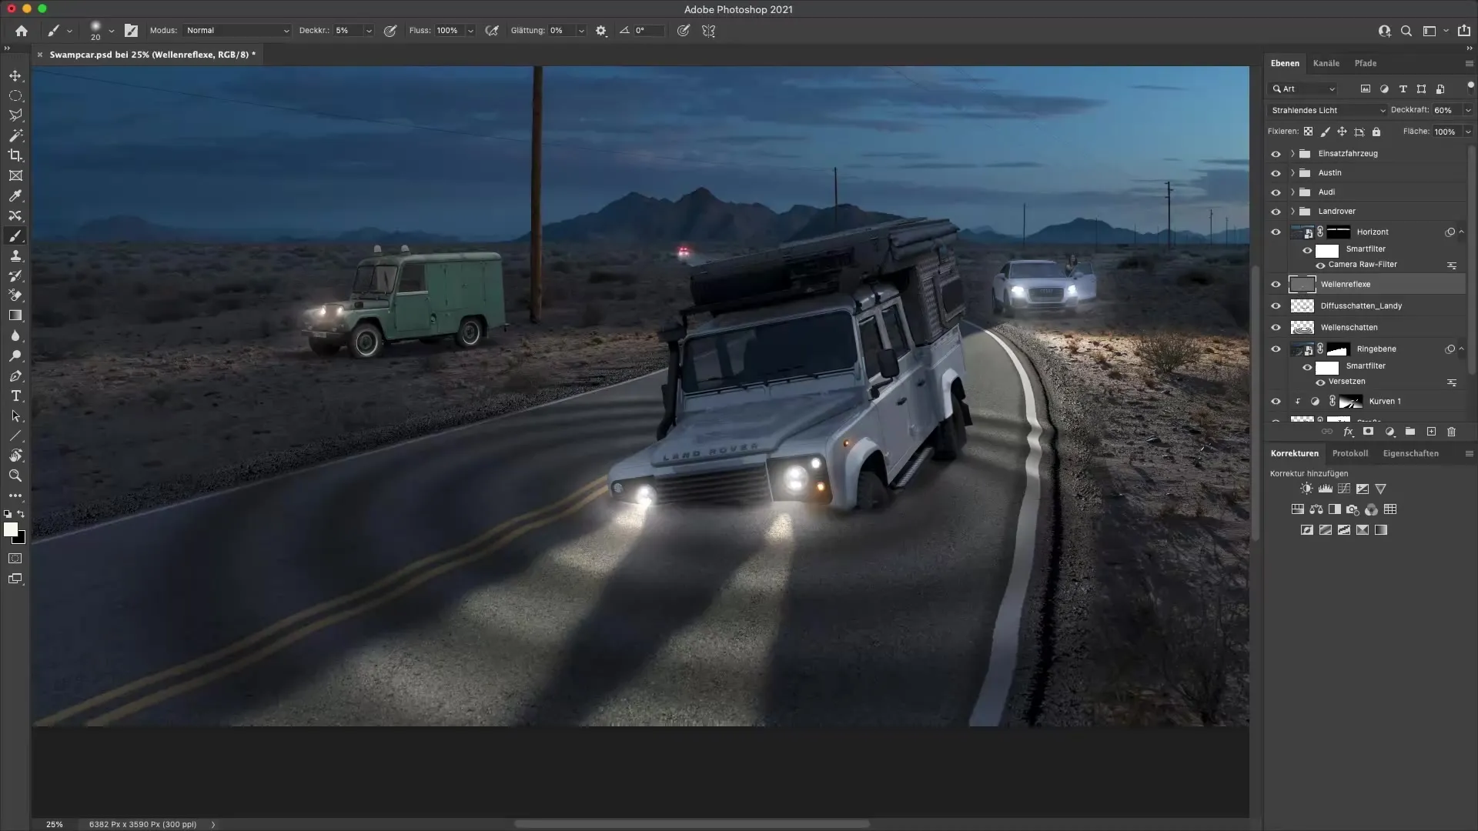Create a new layer

1431,432
